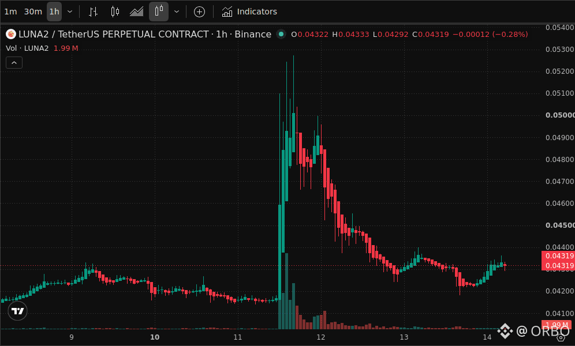Viewport: 575px width, 346px height.
Task: Choose the Area chart style icon
Action: coord(136,12)
